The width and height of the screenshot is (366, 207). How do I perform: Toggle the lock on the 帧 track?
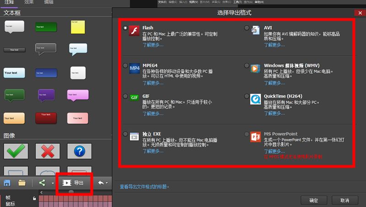tap(34, 198)
